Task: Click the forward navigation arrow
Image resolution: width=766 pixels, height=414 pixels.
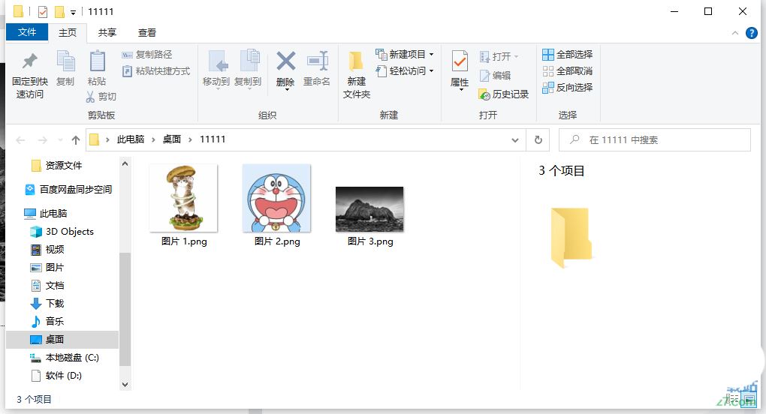Action: (x=43, y=140)
